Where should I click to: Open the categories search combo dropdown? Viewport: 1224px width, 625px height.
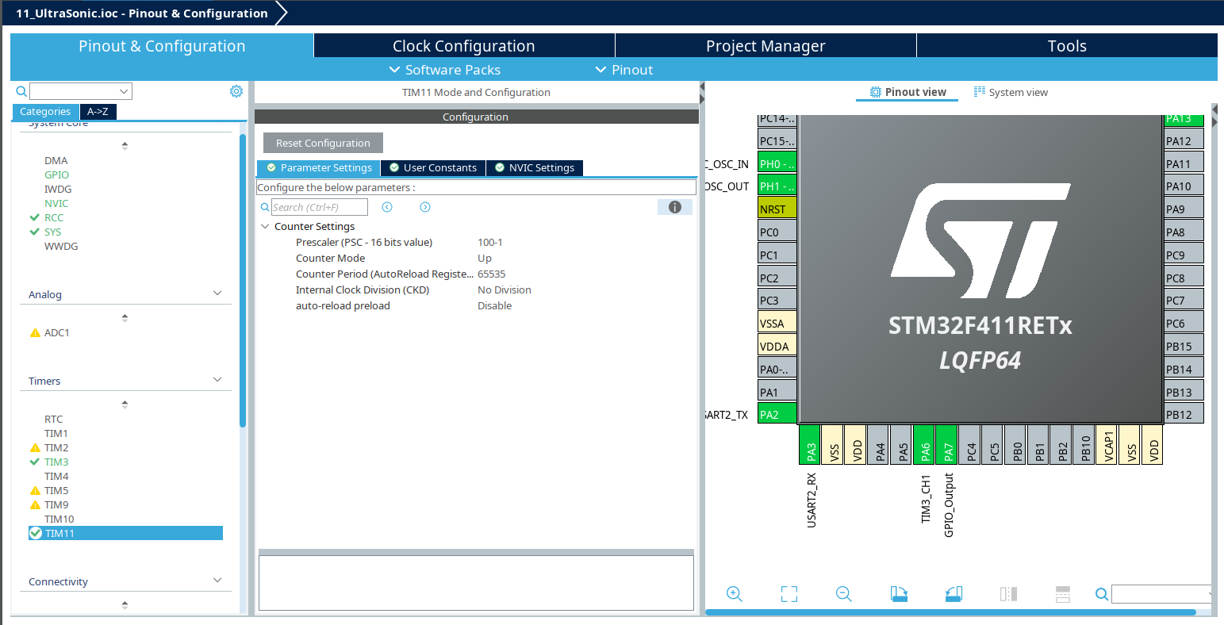click(x=124, y=91)
